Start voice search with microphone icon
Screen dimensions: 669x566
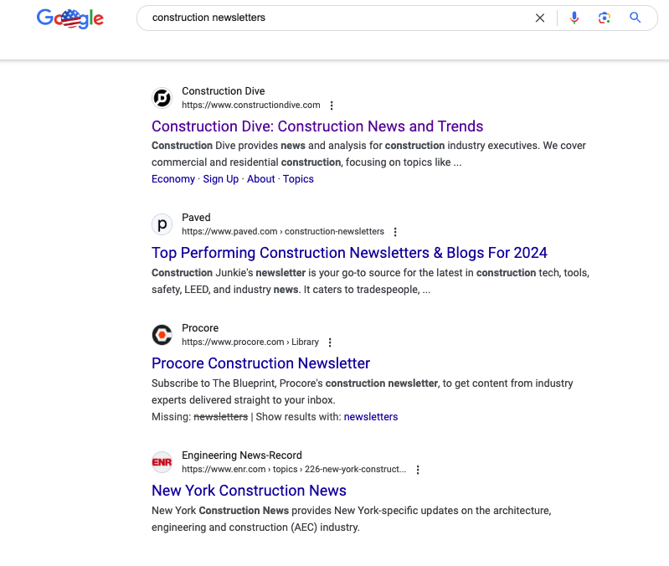point(574,18)
